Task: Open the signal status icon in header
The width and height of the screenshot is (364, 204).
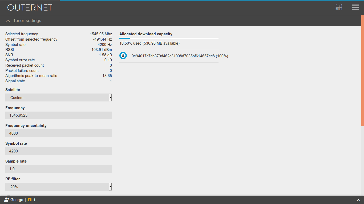Action: 339,7
